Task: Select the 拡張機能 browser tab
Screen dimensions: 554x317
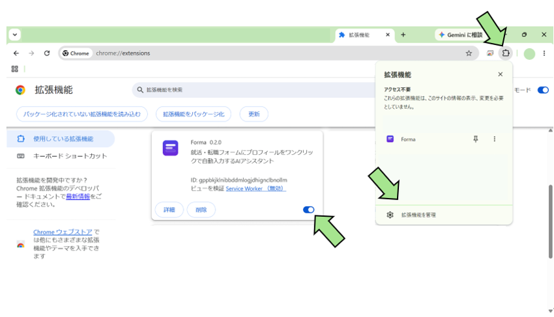Action: coord(364,35)
